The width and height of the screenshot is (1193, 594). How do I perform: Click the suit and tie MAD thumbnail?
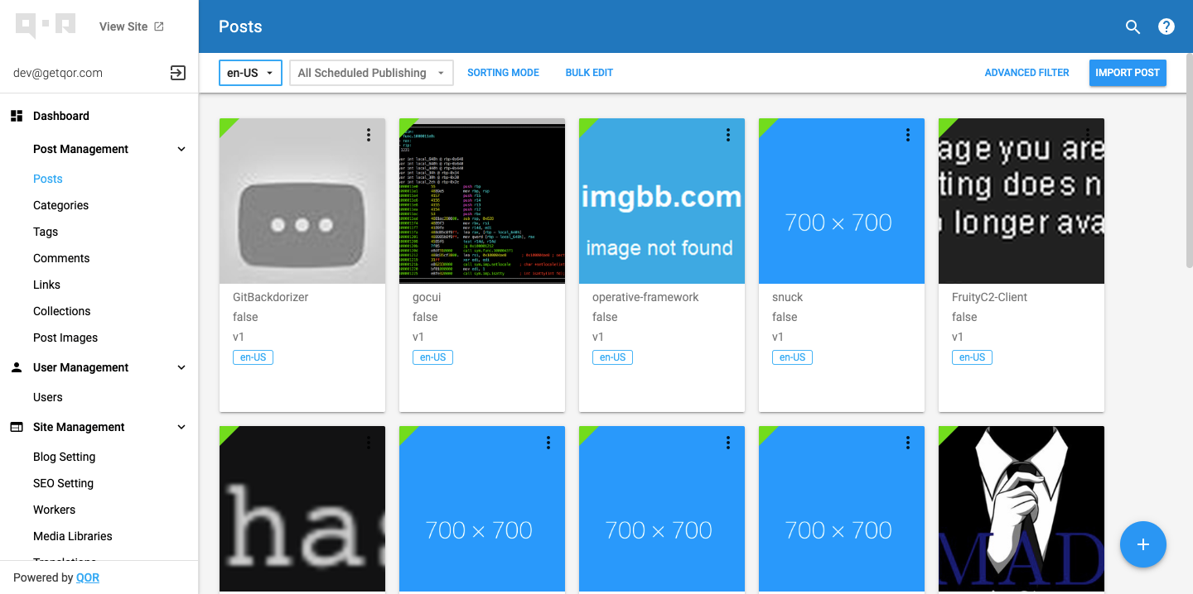point(1022,508)
